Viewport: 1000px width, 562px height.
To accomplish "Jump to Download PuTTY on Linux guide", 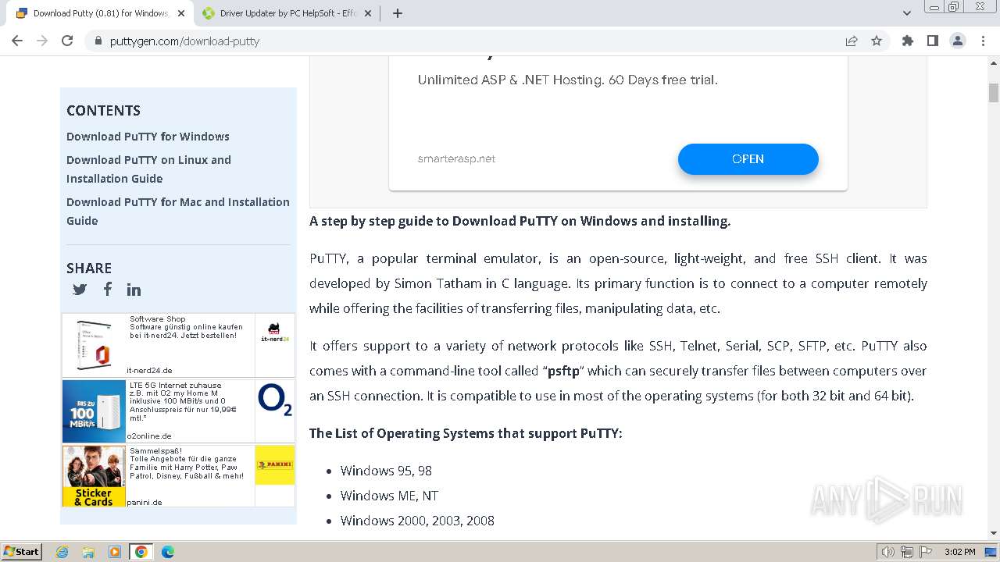I will point(148,169).
